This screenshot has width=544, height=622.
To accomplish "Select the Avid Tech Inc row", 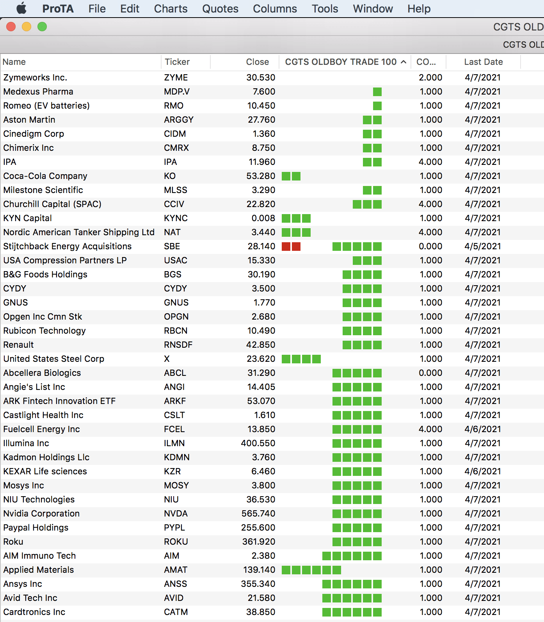I will tap(272, 598).
